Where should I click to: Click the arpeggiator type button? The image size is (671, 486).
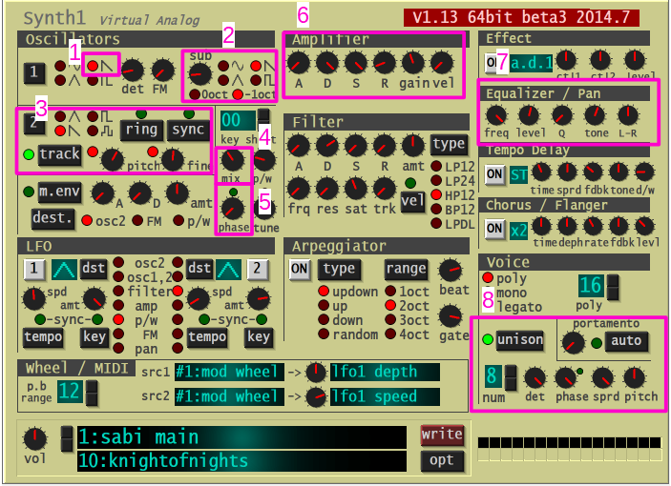[x=339, y=269]
